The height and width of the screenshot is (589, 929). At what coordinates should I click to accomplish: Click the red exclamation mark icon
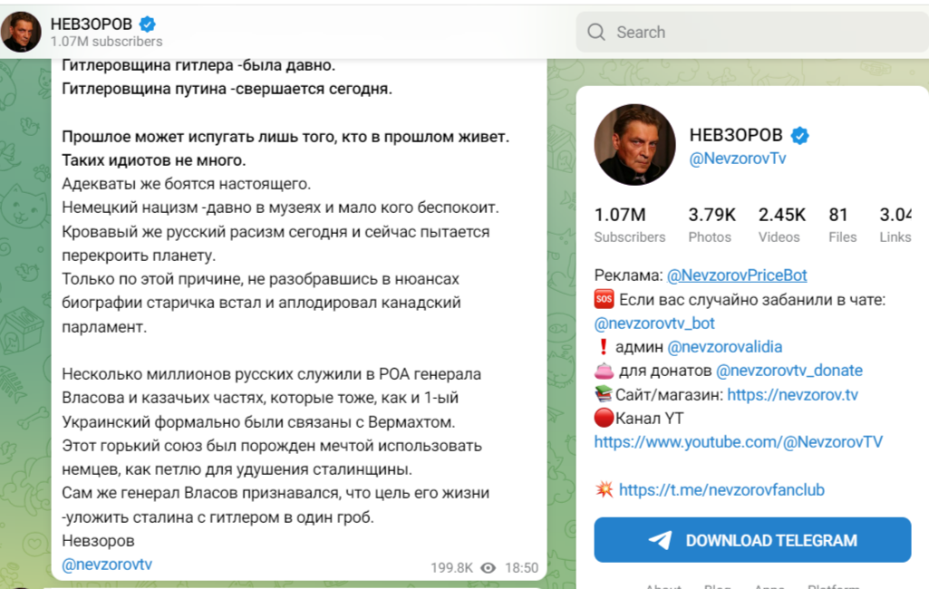coord(603,347)
